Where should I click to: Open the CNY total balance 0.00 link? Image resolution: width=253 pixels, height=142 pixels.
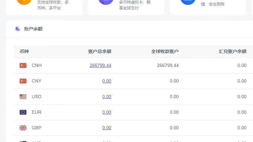tap(107, 81)
